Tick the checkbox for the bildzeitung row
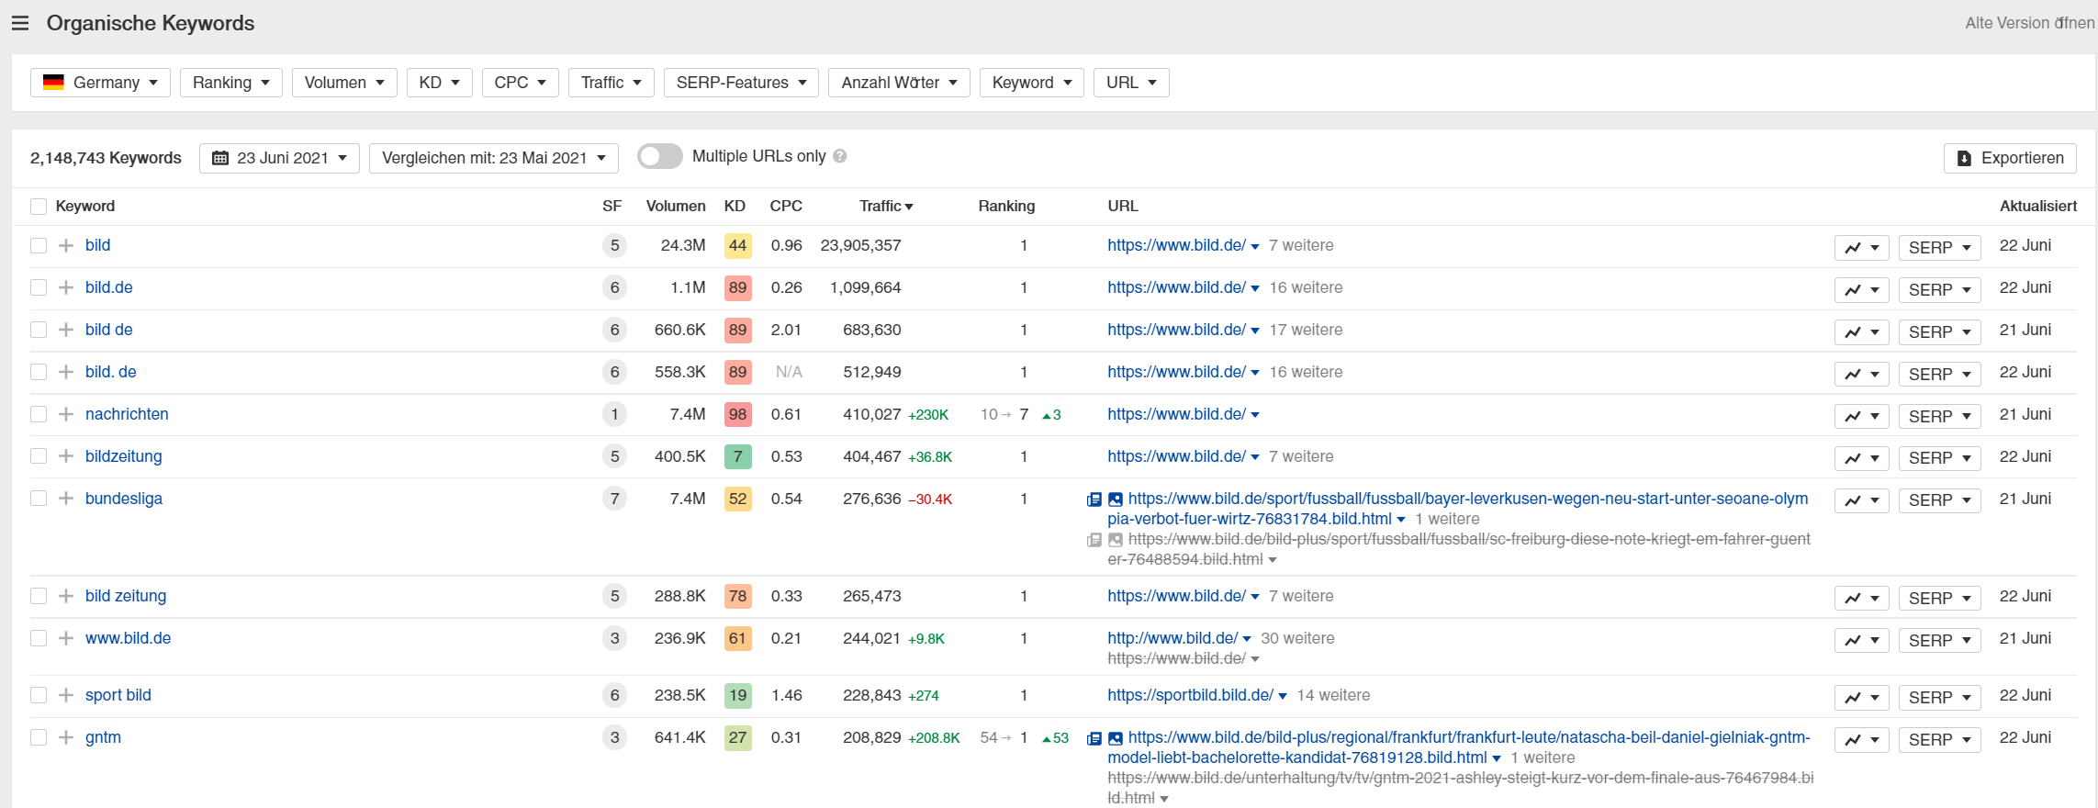Viewport: 2098px width, 808px height. point(39,456)
